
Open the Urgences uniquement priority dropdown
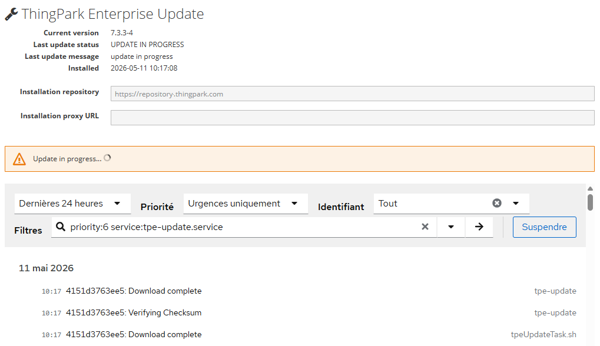click(246, 204)
